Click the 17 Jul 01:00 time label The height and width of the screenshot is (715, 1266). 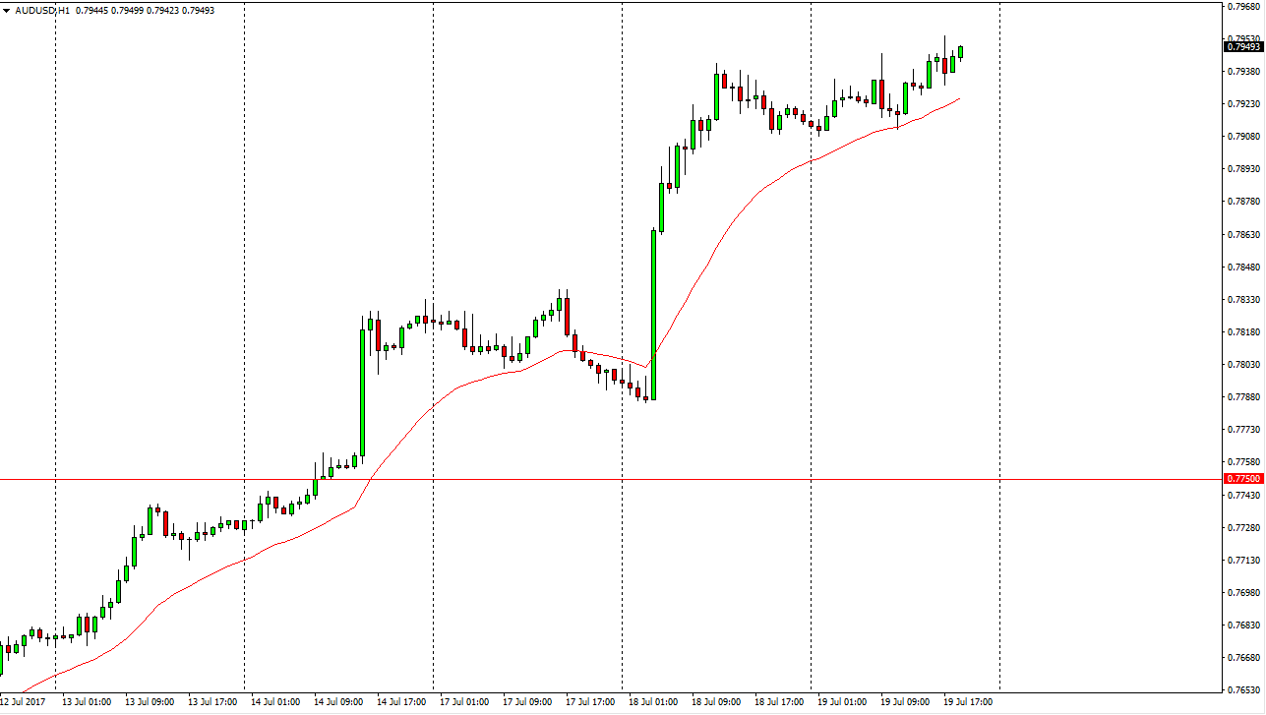464,702
